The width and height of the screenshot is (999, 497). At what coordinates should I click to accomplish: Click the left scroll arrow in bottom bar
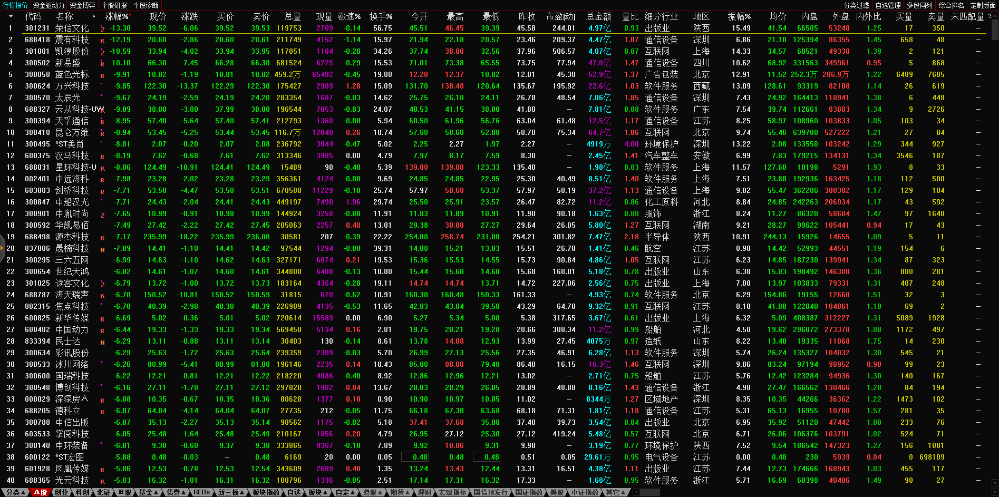(x=636, y=492)
